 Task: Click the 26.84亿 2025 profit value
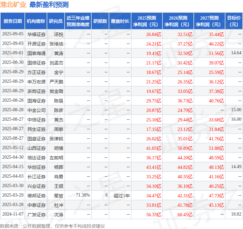tap(154, 34)
